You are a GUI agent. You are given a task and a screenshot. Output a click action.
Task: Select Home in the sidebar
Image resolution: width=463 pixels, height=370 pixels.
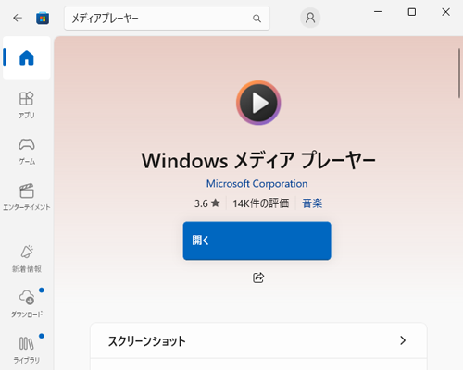27,57
